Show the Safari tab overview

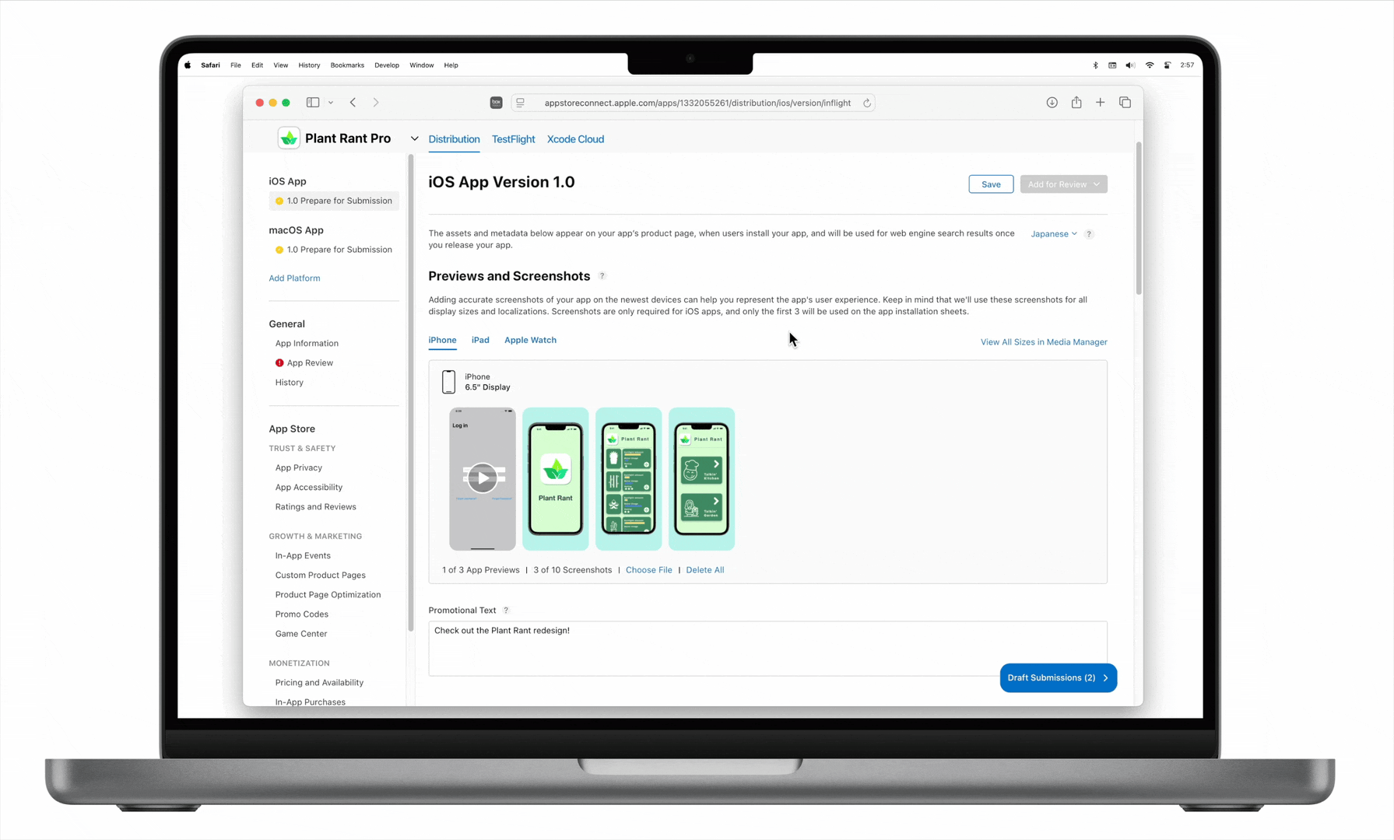tap(1125, 103)
